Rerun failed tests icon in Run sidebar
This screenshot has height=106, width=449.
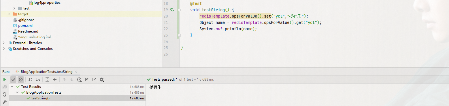[5, 87]
